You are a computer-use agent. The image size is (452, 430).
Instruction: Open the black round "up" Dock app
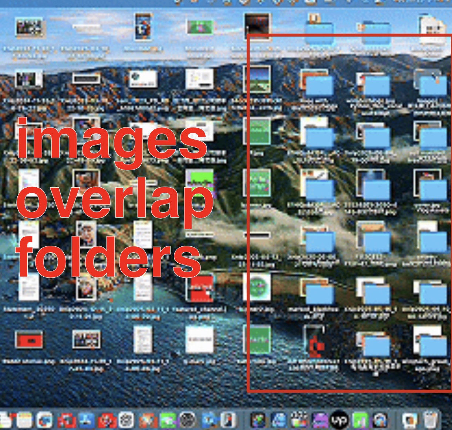point(339,420)
